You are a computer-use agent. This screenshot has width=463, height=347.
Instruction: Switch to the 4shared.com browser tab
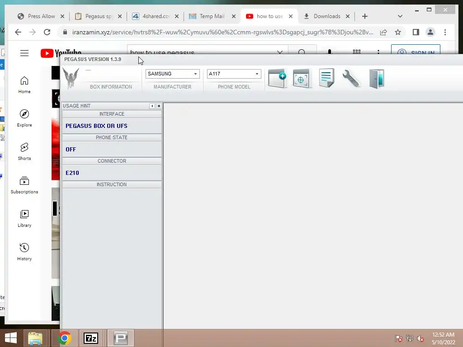coord(156,16)
